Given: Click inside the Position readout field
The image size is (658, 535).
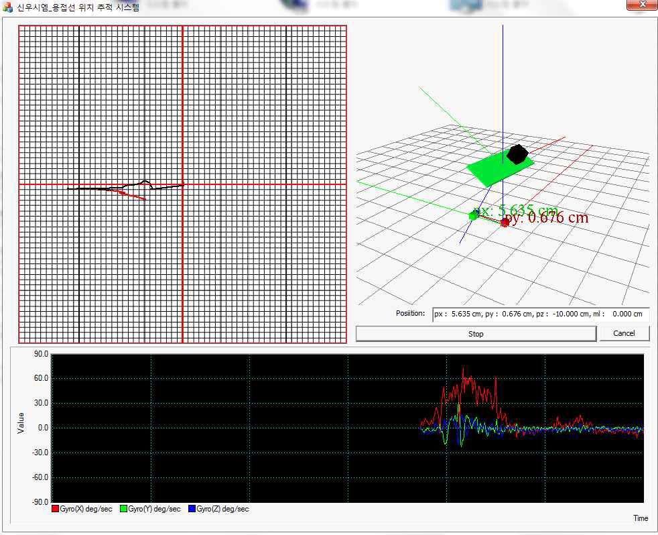Looking at the screenshot, I should (539, 314).
